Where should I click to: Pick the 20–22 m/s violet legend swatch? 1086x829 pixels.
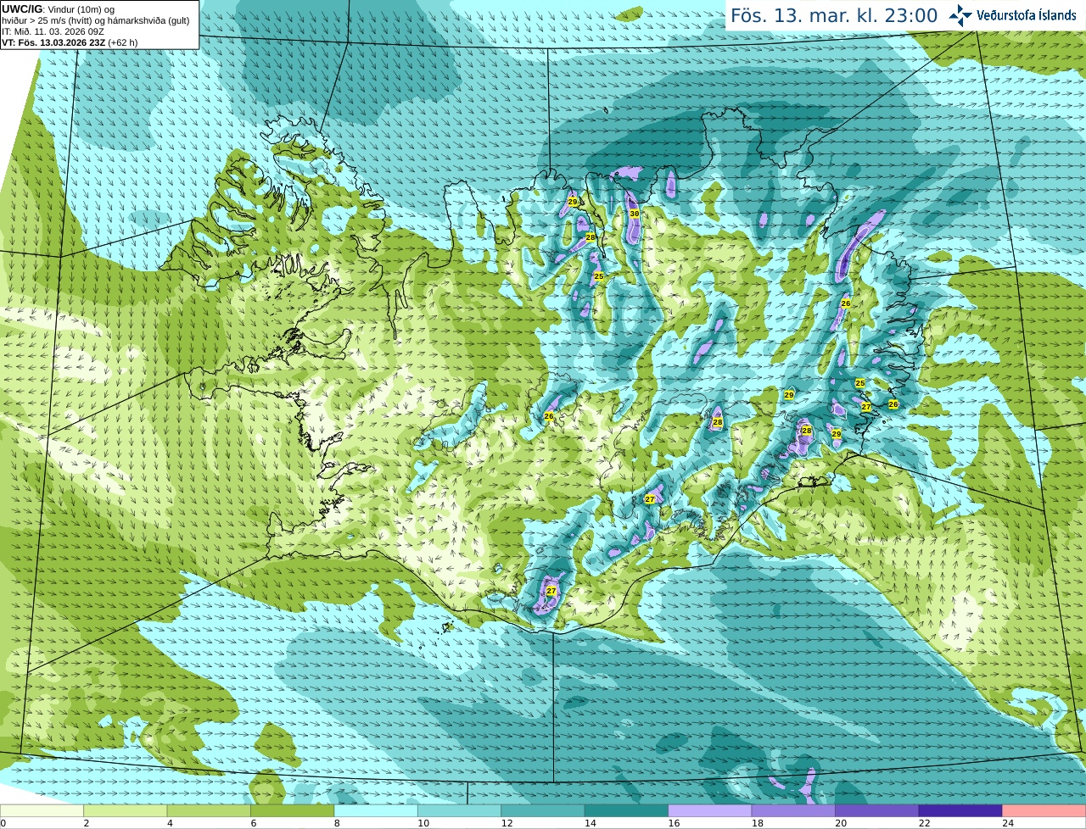(877, 811)
